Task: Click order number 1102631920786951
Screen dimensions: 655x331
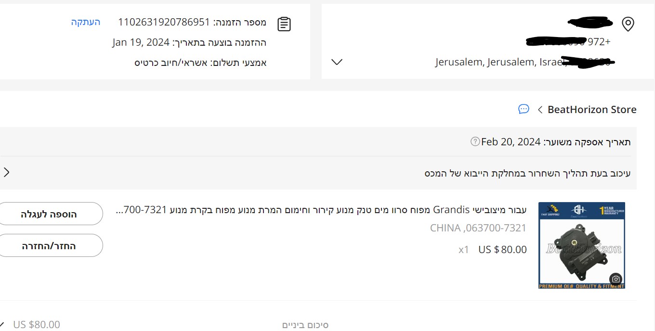Action: pyautogui.click(x=164, y=22)
